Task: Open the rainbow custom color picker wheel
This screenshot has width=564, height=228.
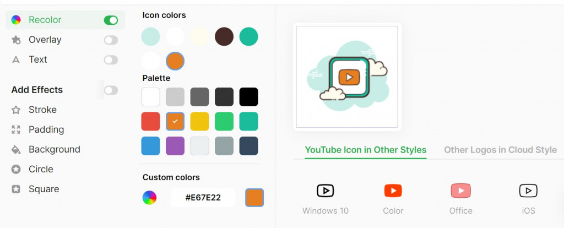Action: 149,197
